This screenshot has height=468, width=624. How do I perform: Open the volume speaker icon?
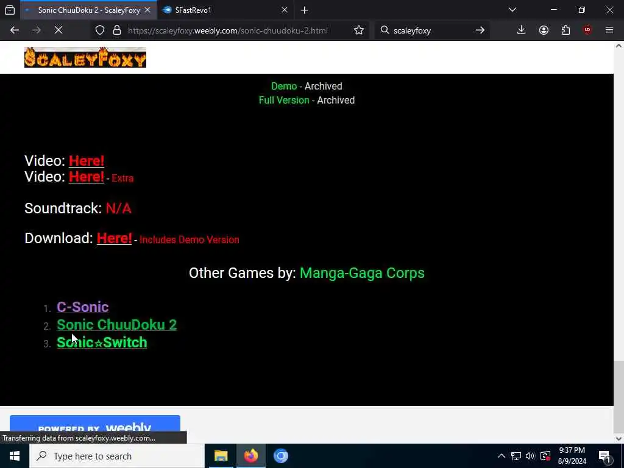(x=530, y=456)
